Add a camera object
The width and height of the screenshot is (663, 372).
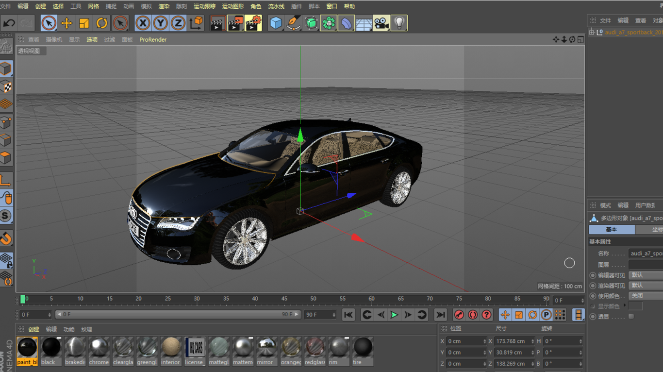[x=381, y=23]
